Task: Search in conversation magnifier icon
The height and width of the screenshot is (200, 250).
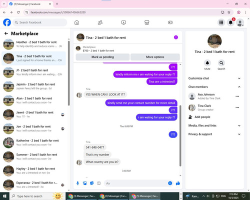Action: point(221,63)
